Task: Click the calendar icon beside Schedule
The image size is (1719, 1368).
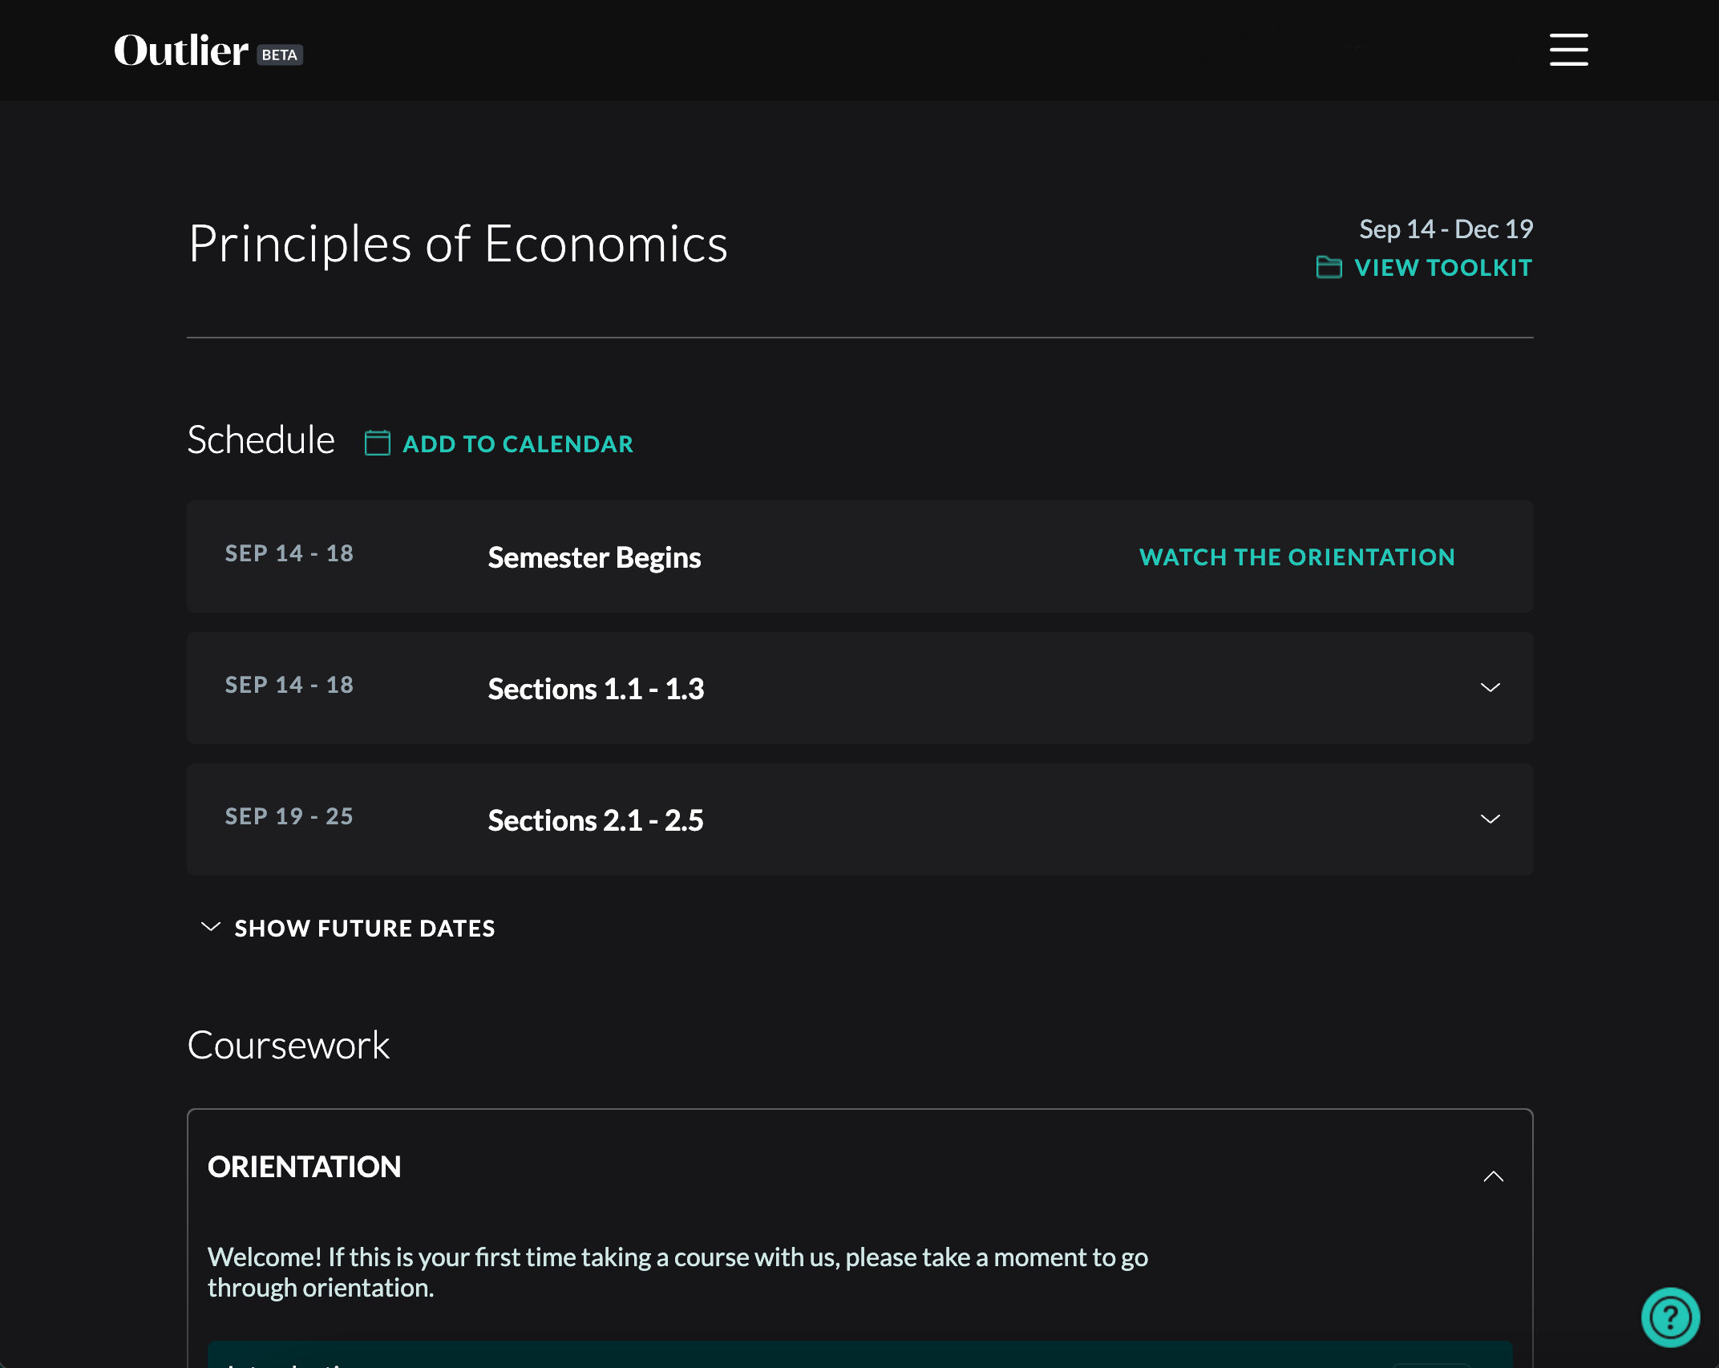Action: click(x=377, y=443)
